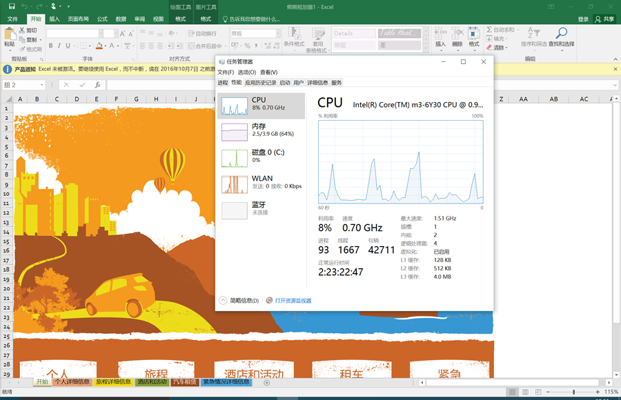Screen dimensions: 621x400
Task: Click the Insert cells icon
Action: [440, 33]
